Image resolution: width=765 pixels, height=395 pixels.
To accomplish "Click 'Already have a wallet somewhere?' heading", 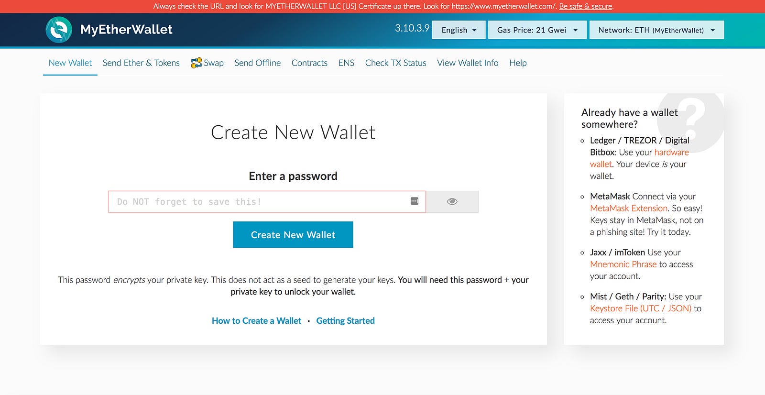I will [629, 118].
